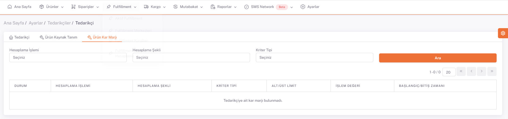
Task: Go to the first page arrow
Action: point(461,71)
